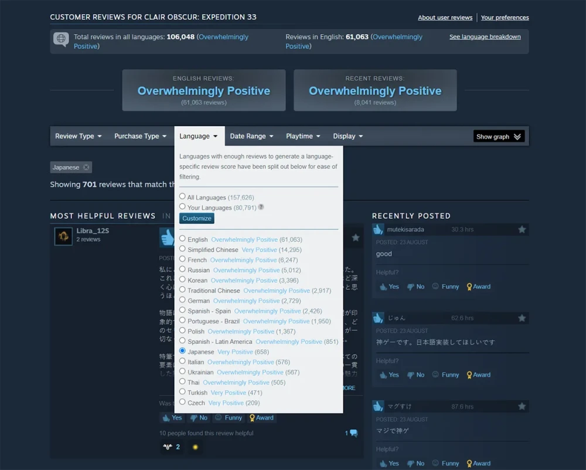This screenshot has height=470, width=586.
Task: Select English language radio button
Action: [182, 238]
